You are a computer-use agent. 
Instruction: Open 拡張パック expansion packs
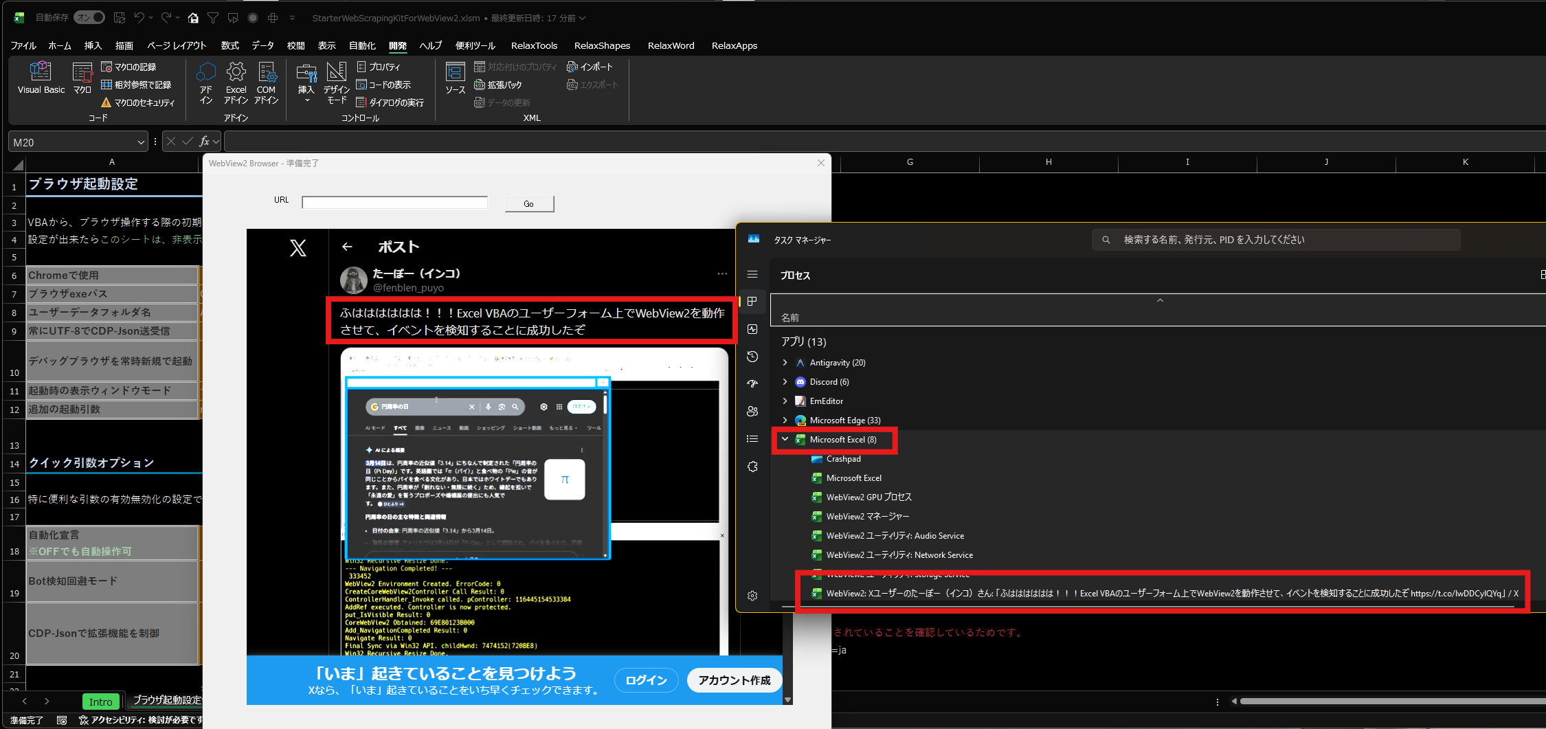(498, 85)
